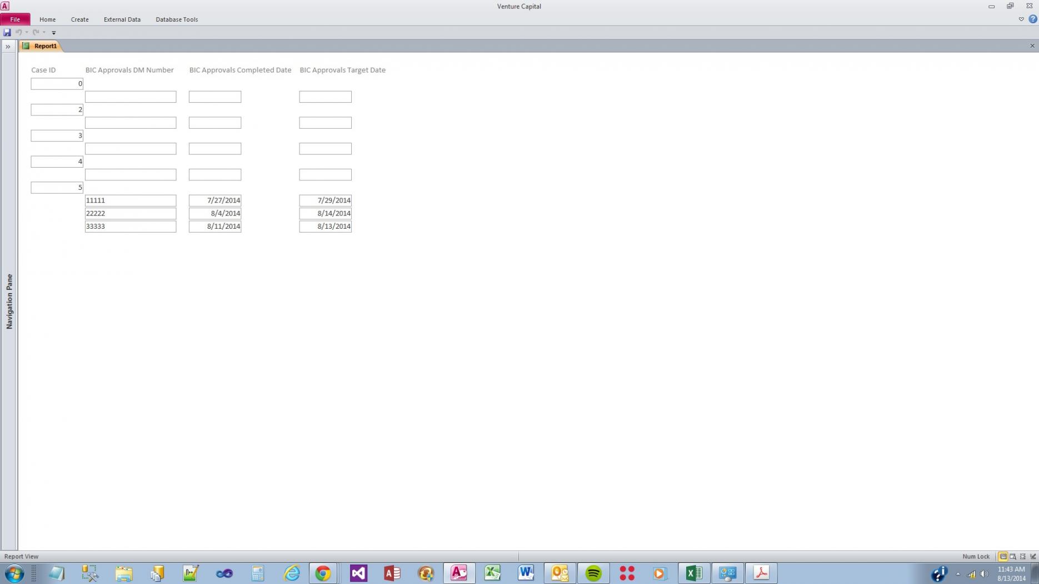Click the Redo icon in Quick Access Toolbar

[x=36, y=32]
